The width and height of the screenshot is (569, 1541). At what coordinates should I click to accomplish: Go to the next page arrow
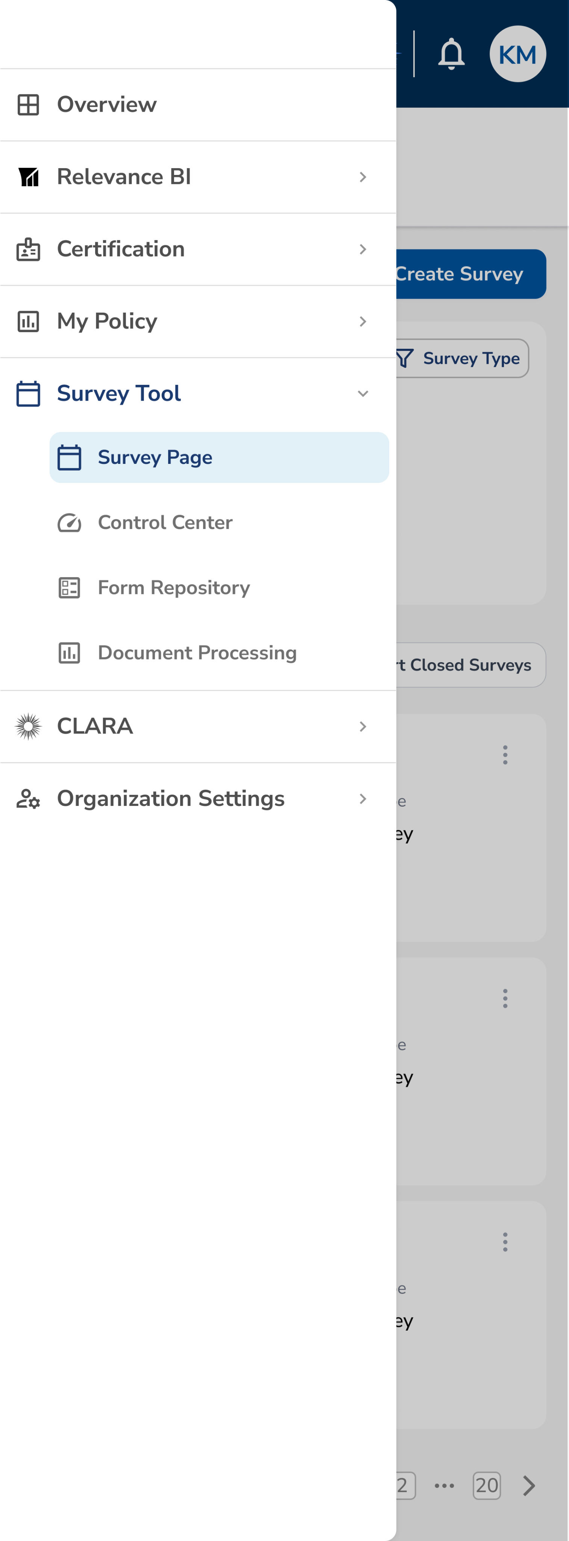pyautogui.click(x=528, y=1485)
